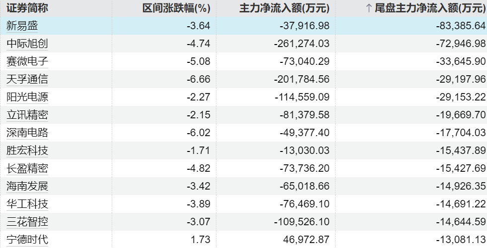Click the 证券简称 column header

point(27,8)
